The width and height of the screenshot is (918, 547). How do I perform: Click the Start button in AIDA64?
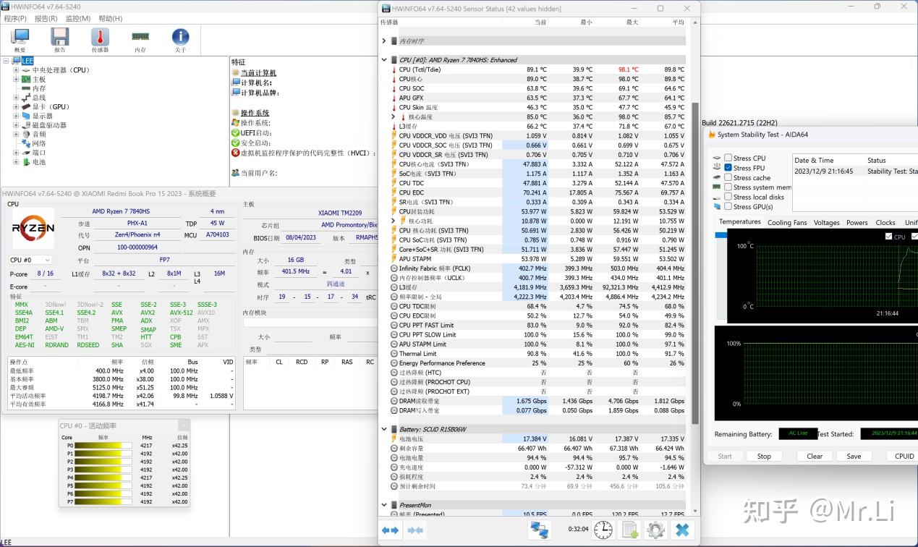coord(725,457)
